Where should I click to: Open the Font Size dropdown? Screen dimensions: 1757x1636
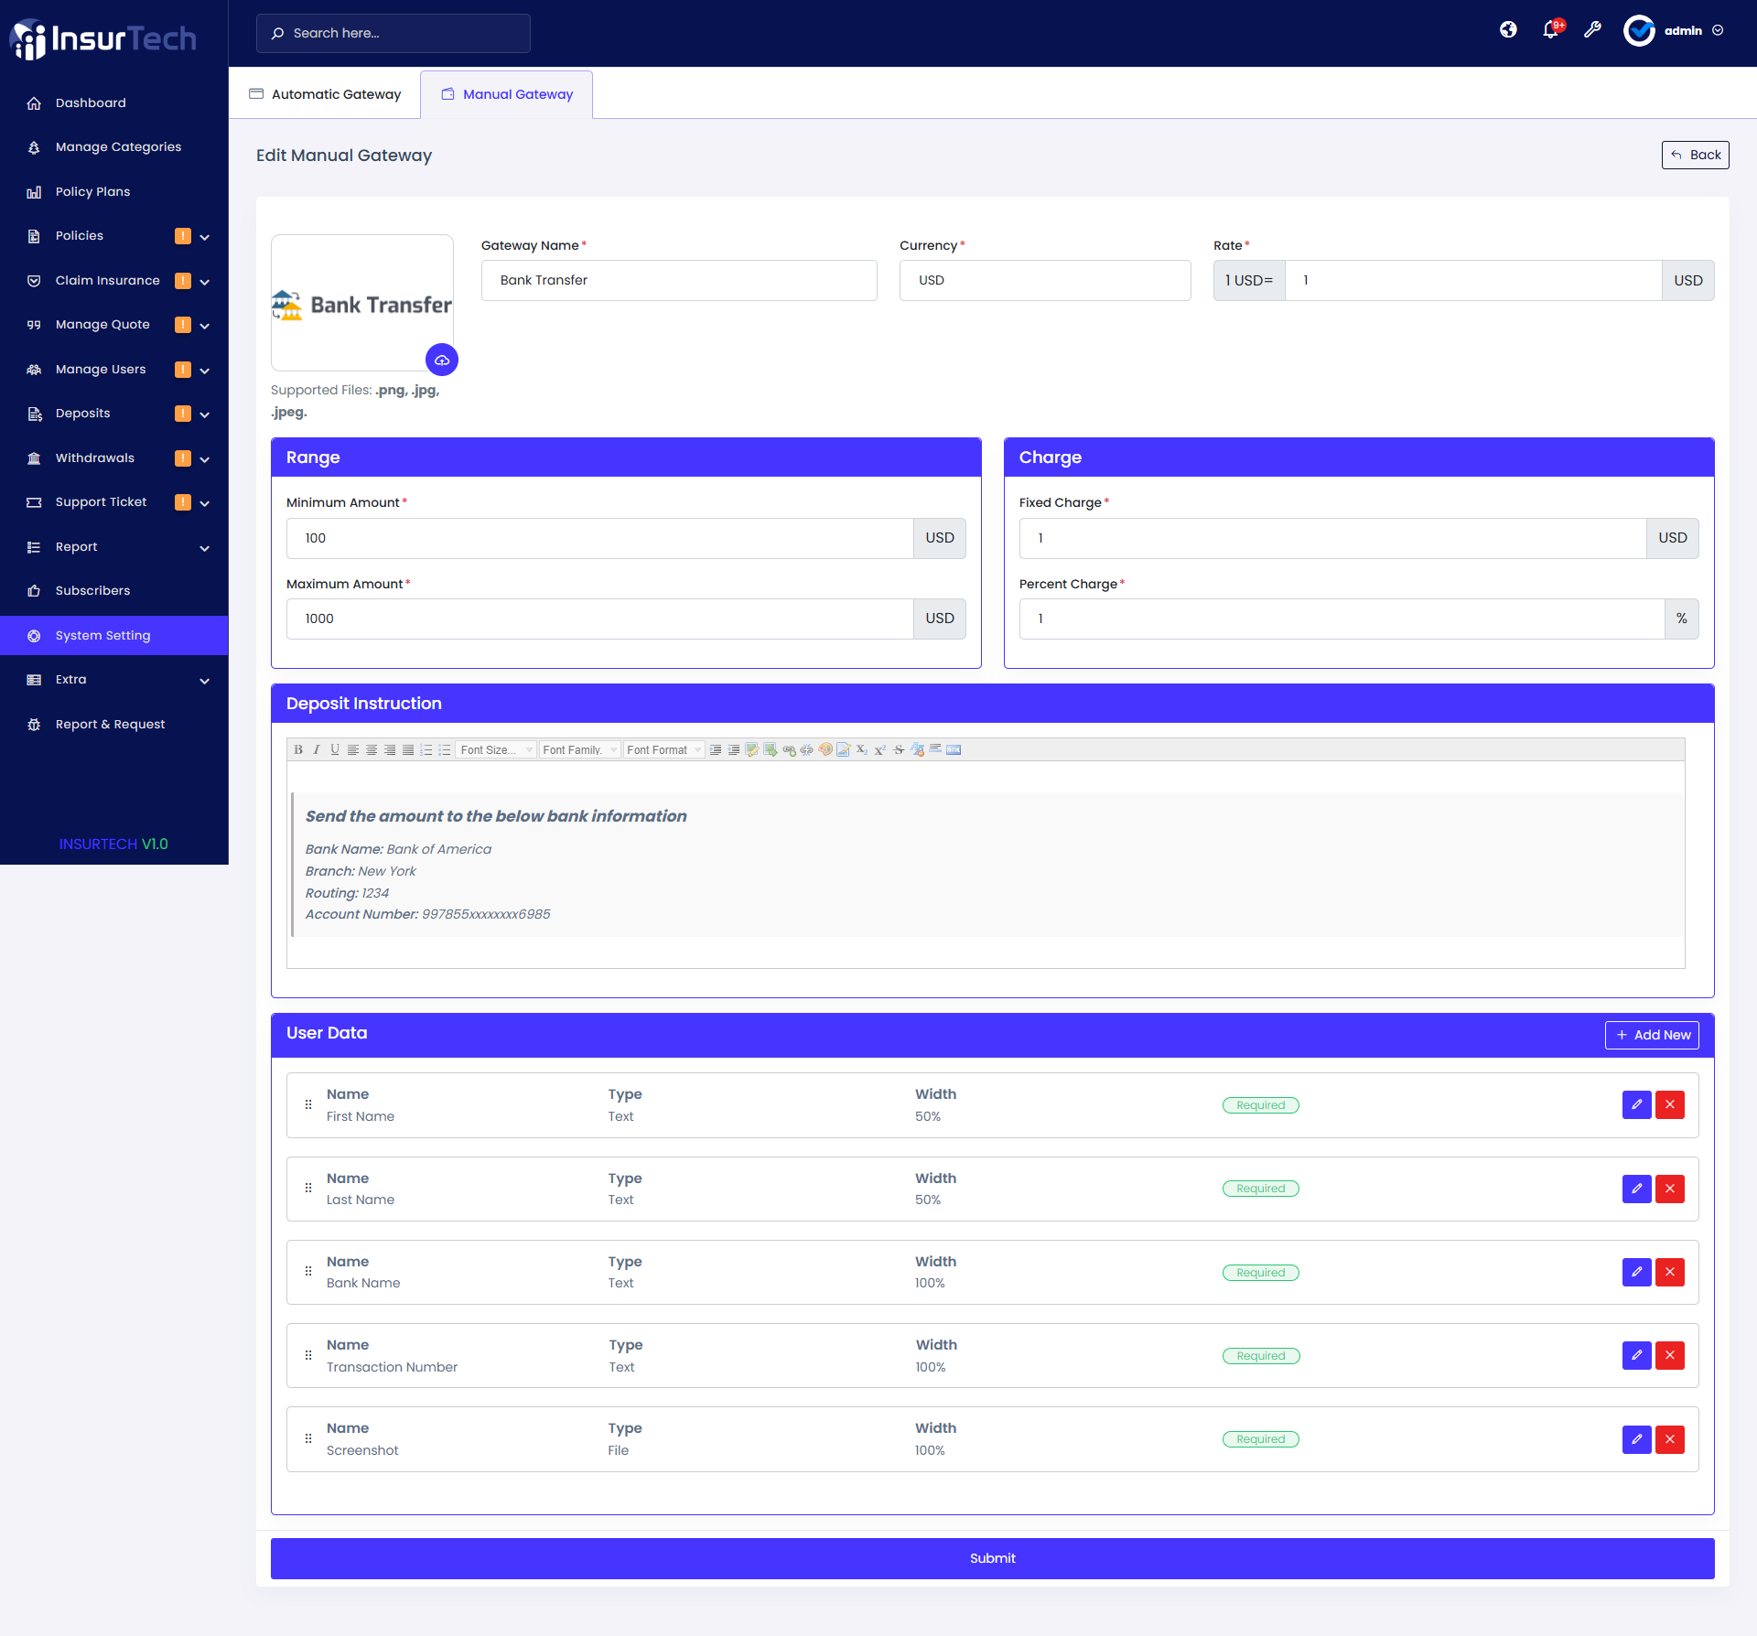[x=496, y=749]
